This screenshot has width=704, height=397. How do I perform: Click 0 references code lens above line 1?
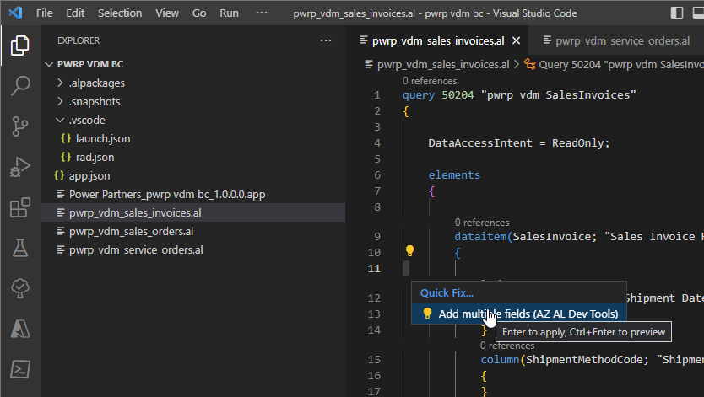(x=429, y=81)
